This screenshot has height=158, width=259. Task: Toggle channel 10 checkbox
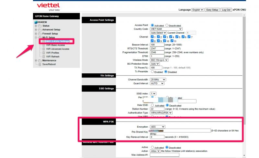[164, 41]
